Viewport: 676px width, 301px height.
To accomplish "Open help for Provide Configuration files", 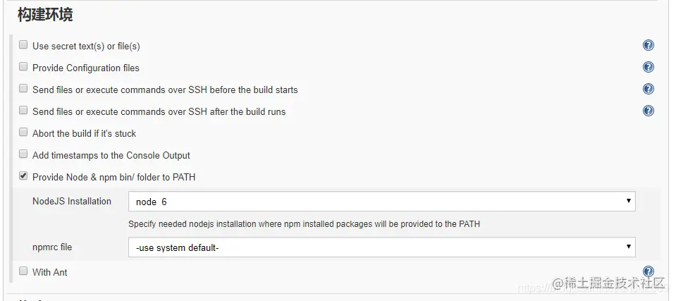I will click(649, 68).
